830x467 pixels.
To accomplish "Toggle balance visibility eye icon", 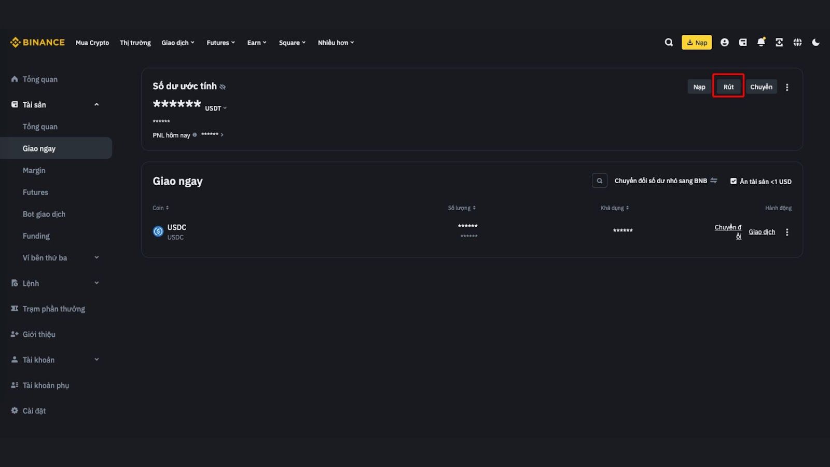I will pos(223,87).
